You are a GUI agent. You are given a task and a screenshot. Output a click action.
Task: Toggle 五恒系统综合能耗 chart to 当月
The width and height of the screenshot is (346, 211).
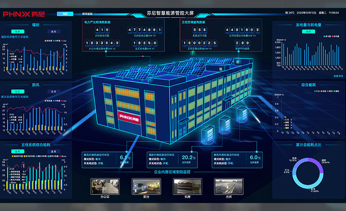click(x=53, y=152)
